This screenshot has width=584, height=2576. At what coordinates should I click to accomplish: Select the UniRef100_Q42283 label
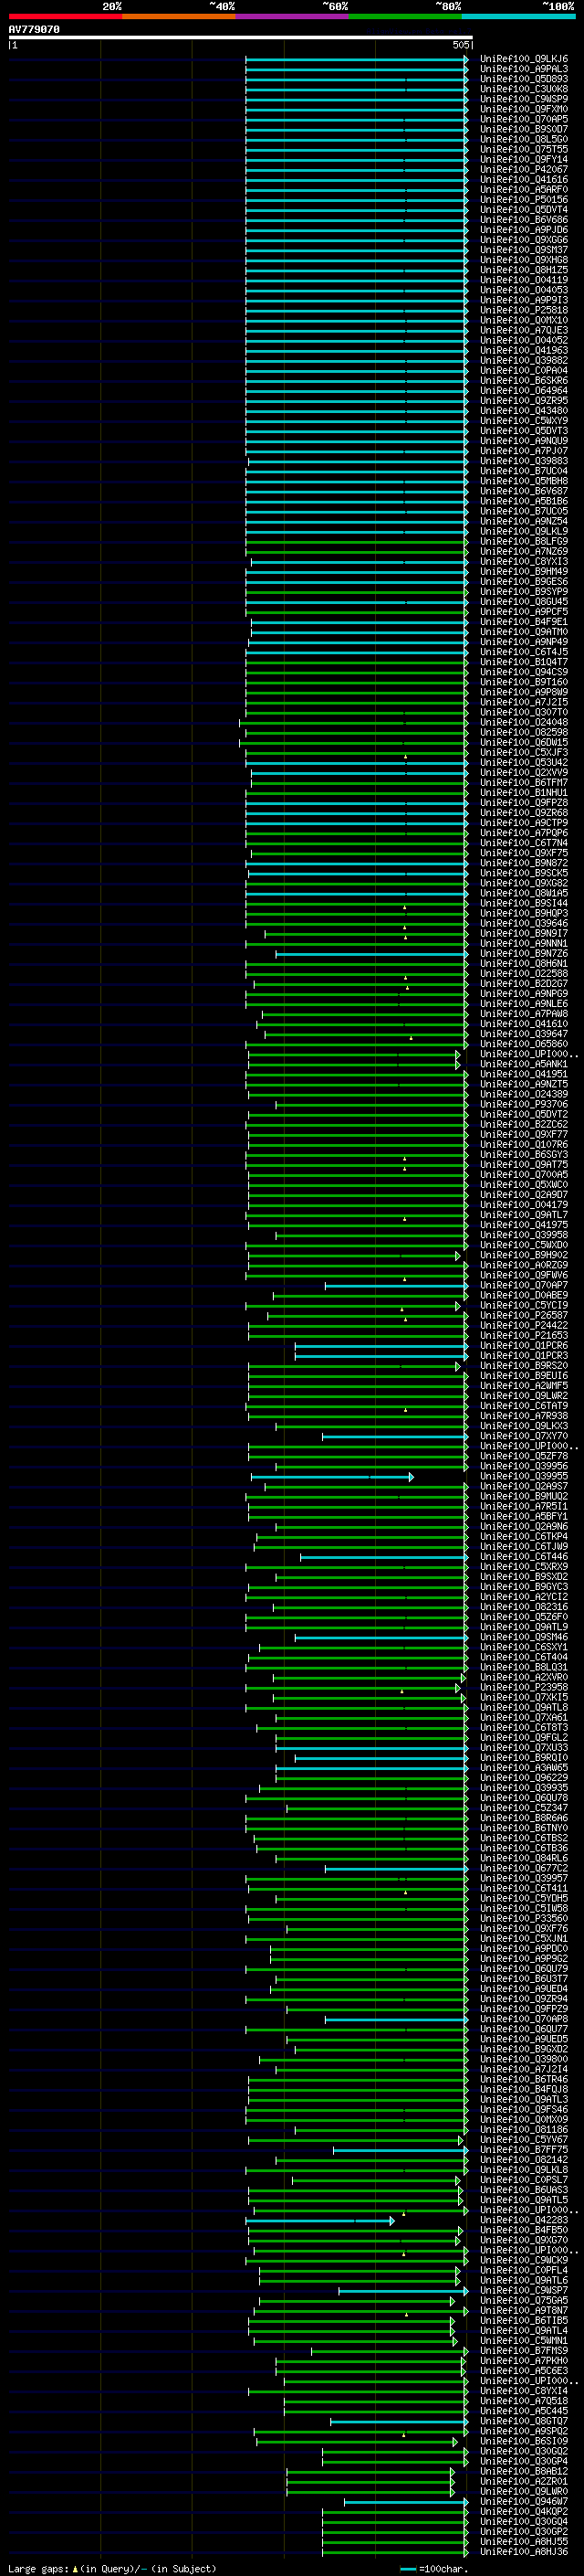pos(523,2221)
